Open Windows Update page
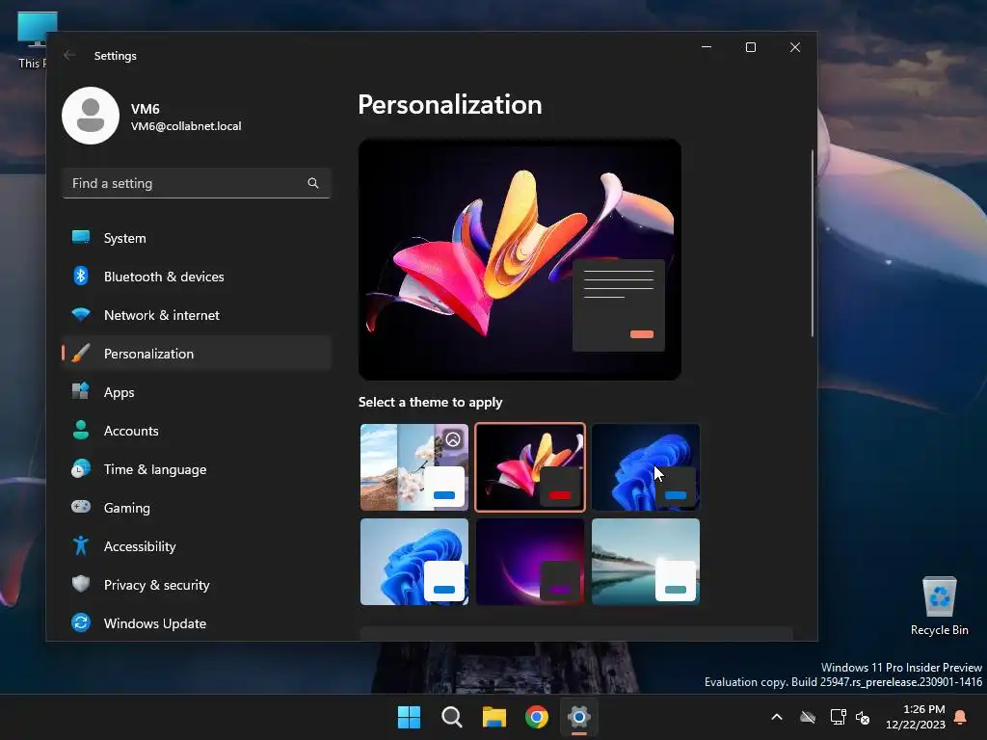 pyautogui.click(x=197, y=623)
